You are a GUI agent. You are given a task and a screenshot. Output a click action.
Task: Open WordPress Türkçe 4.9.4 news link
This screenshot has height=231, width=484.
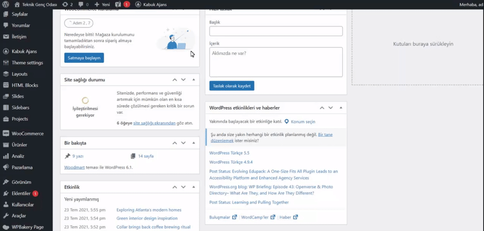[x=231, y=162]
